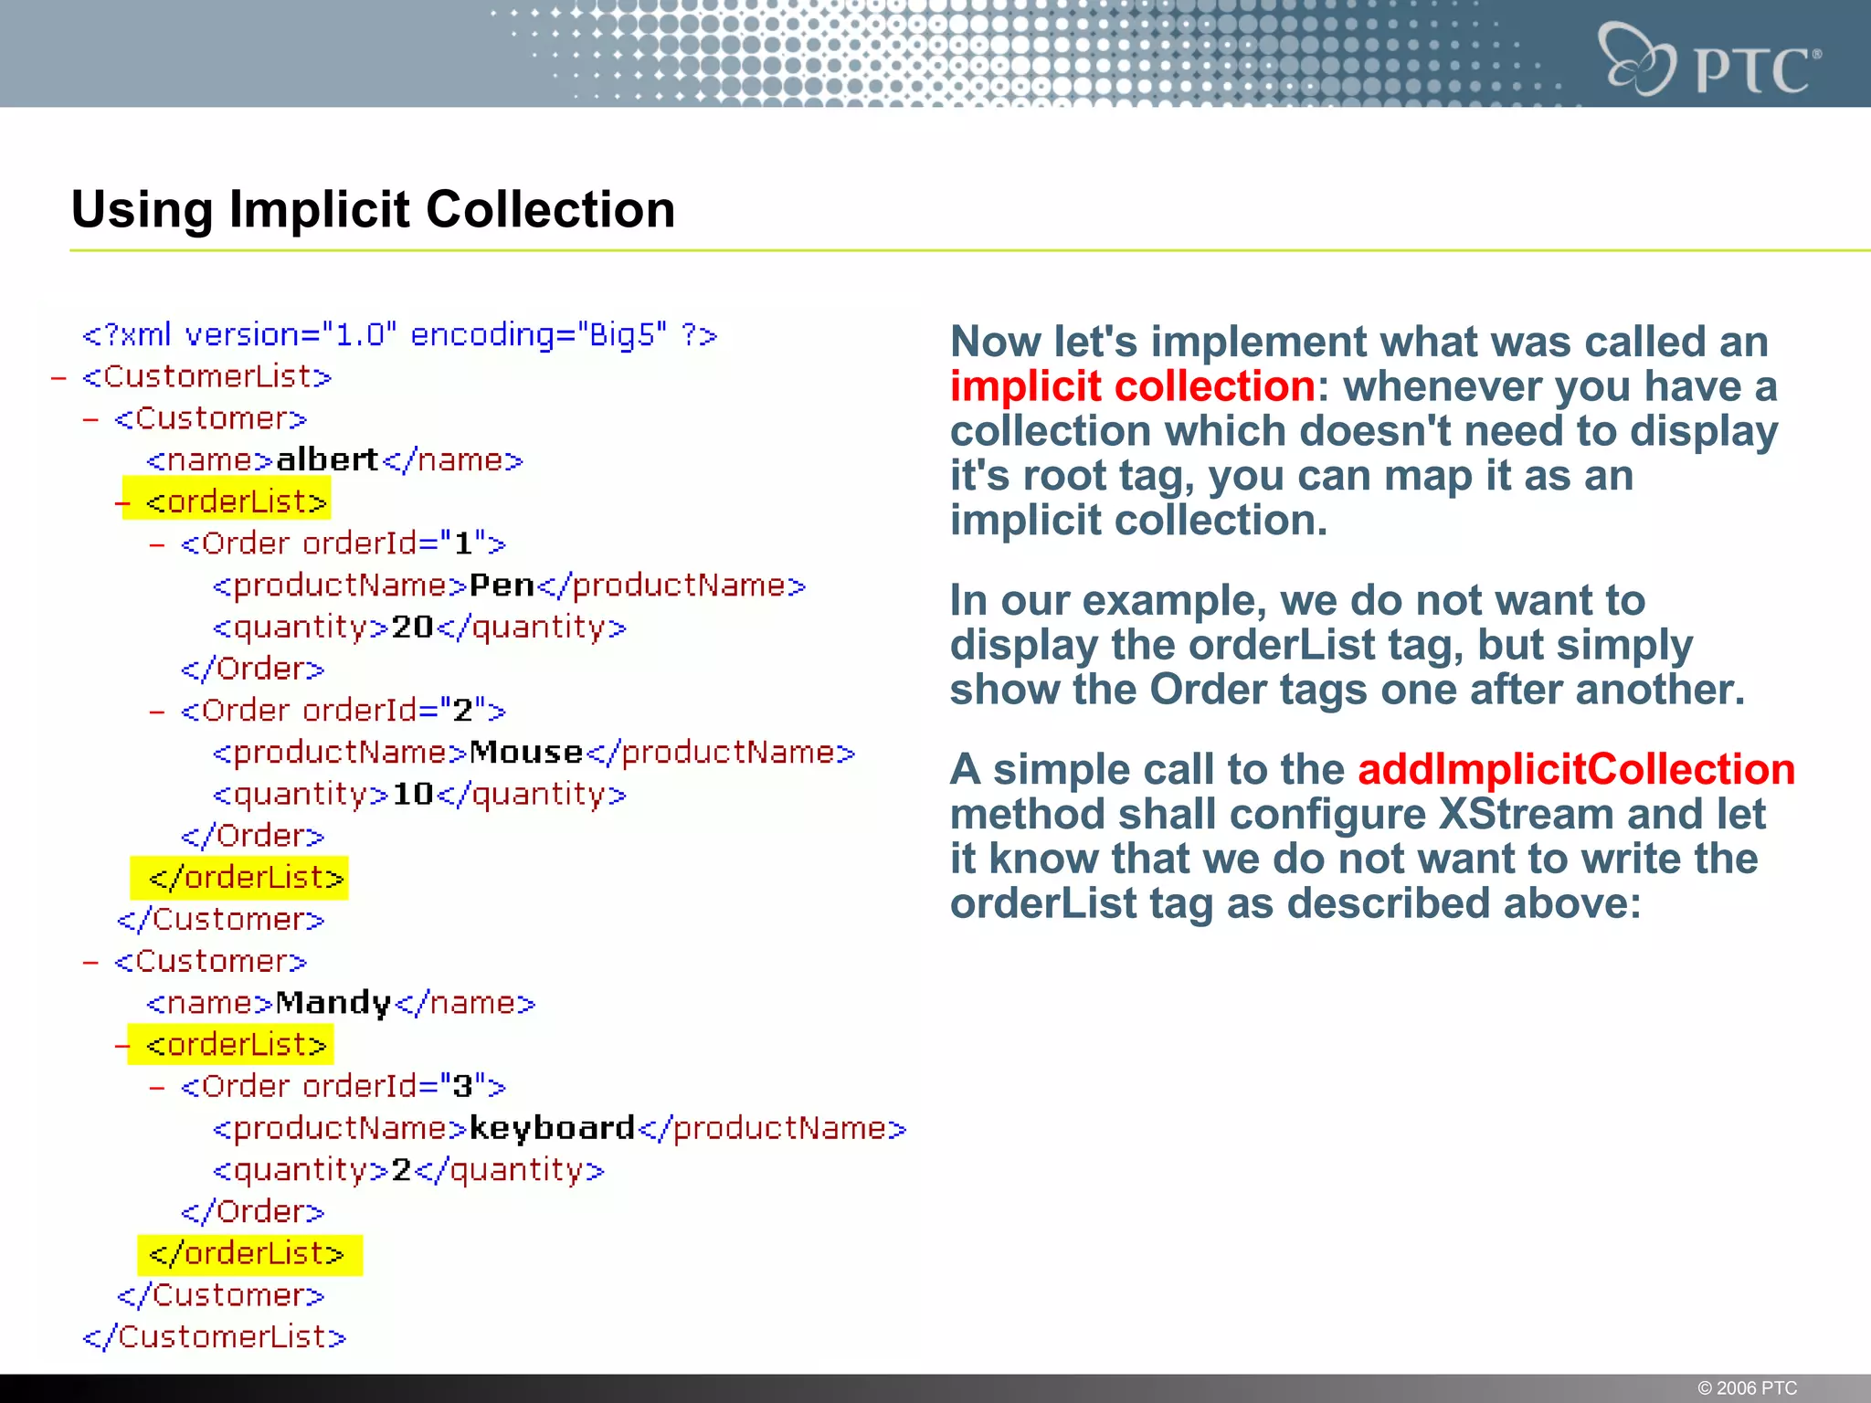Click the productName value keyboard
The image size is (1871, 1403).
[552, 1128]
